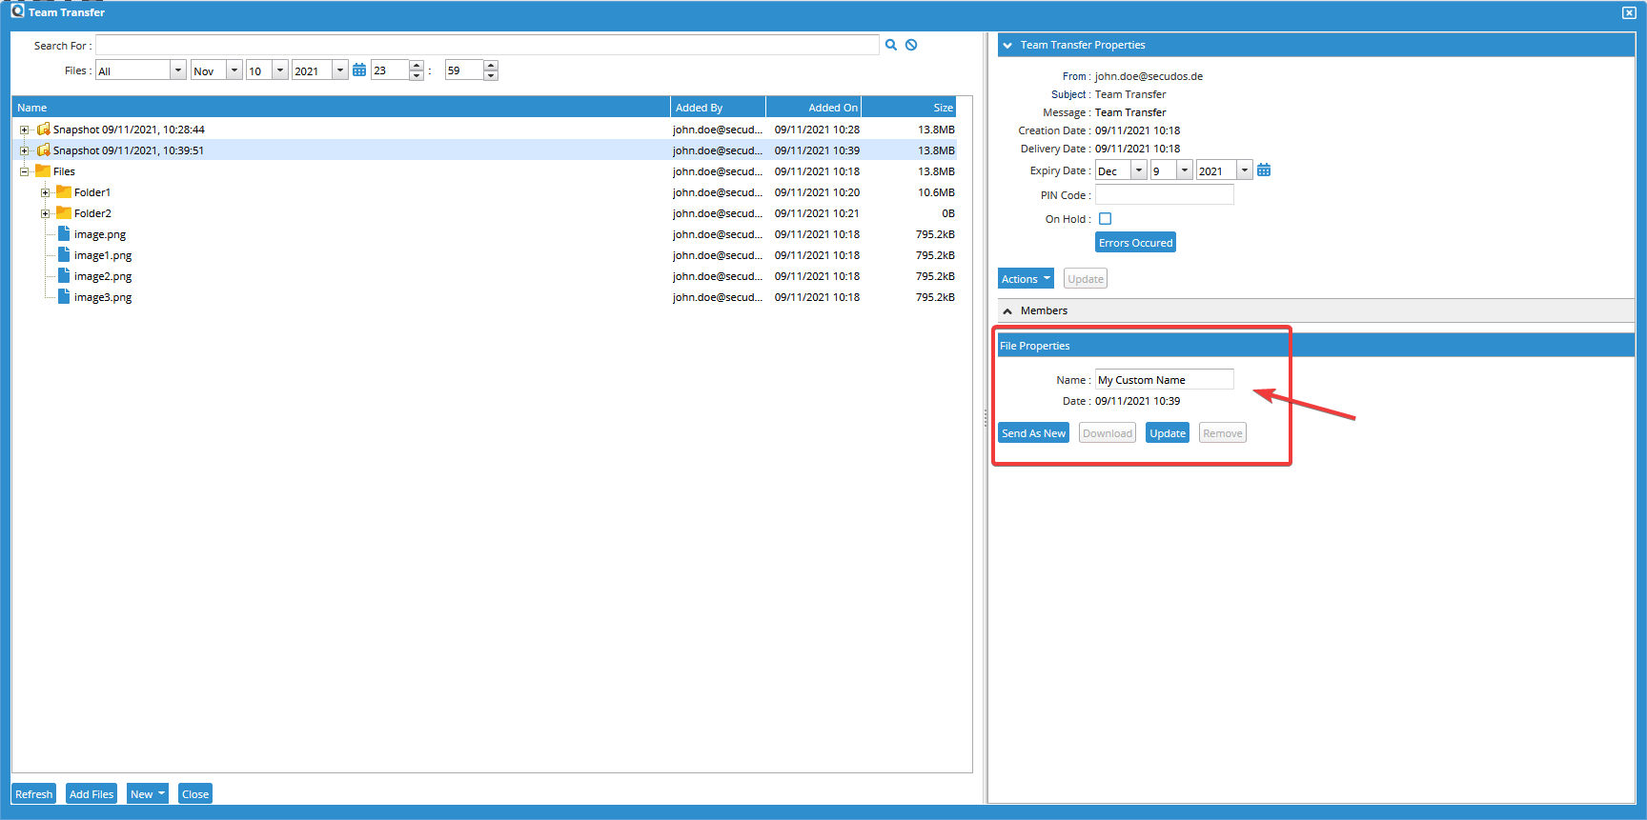Open the expiry year 2021 dropdown
Image resolution: width=1647 pixels, height=820 pixels.
coord(1244,170)
